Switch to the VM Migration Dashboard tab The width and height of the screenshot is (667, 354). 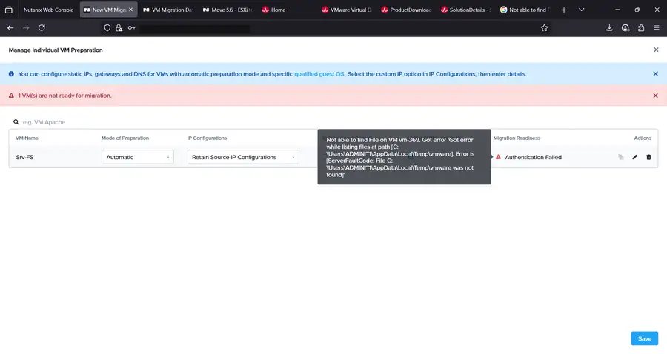pos(168,10)
